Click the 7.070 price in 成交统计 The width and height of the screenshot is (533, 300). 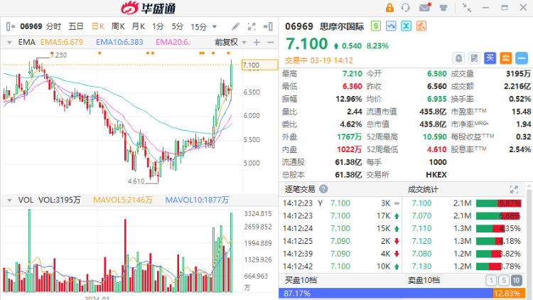click(x=421, y=216)
